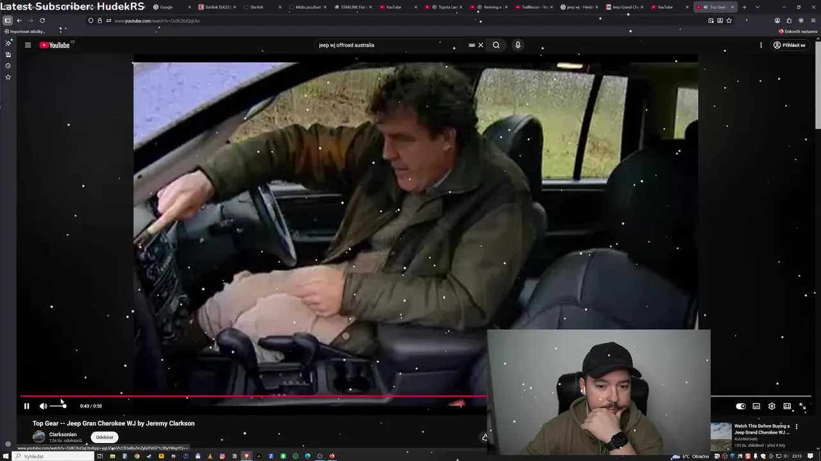Pause the video playback

26,406
